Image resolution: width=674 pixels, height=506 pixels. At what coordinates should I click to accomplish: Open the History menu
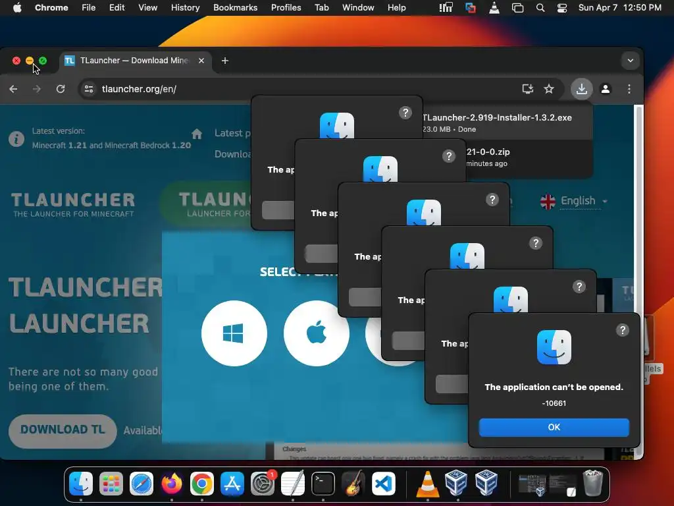click(185, 8)
